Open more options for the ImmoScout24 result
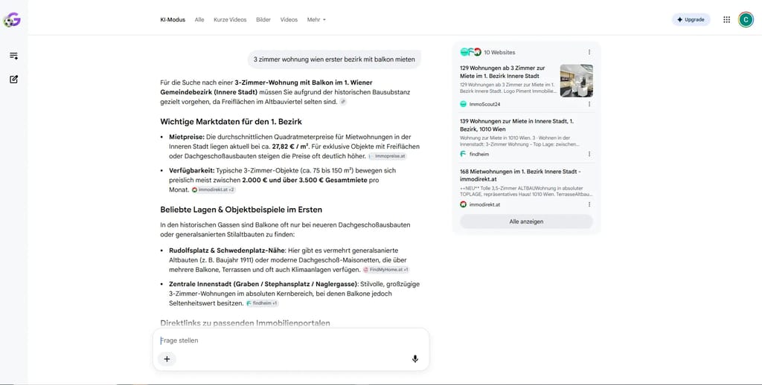This screenshot has height=385, width=762. click(x=589, y=104)
